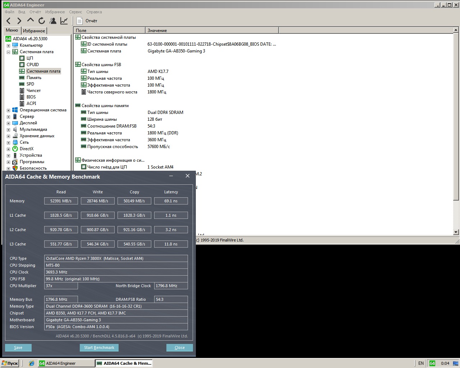Open the Избранное menu in the menu bar
This screenshot has height=368, width=460.
tap(55, 12)
